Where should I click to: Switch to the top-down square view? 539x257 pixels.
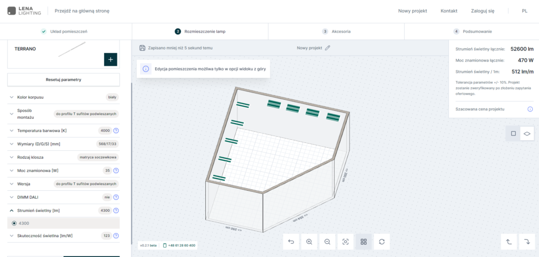tap(513, 133)
